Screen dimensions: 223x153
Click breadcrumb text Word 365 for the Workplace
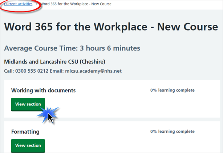76,4
